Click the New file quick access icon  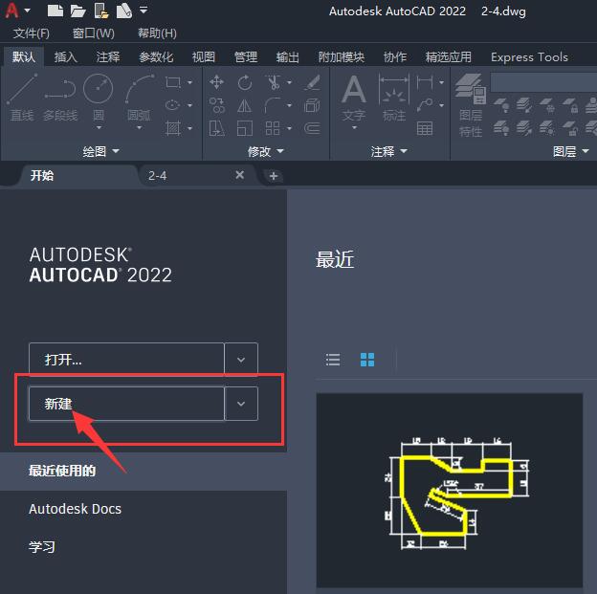pyautogui.click(x=55, y=11)
